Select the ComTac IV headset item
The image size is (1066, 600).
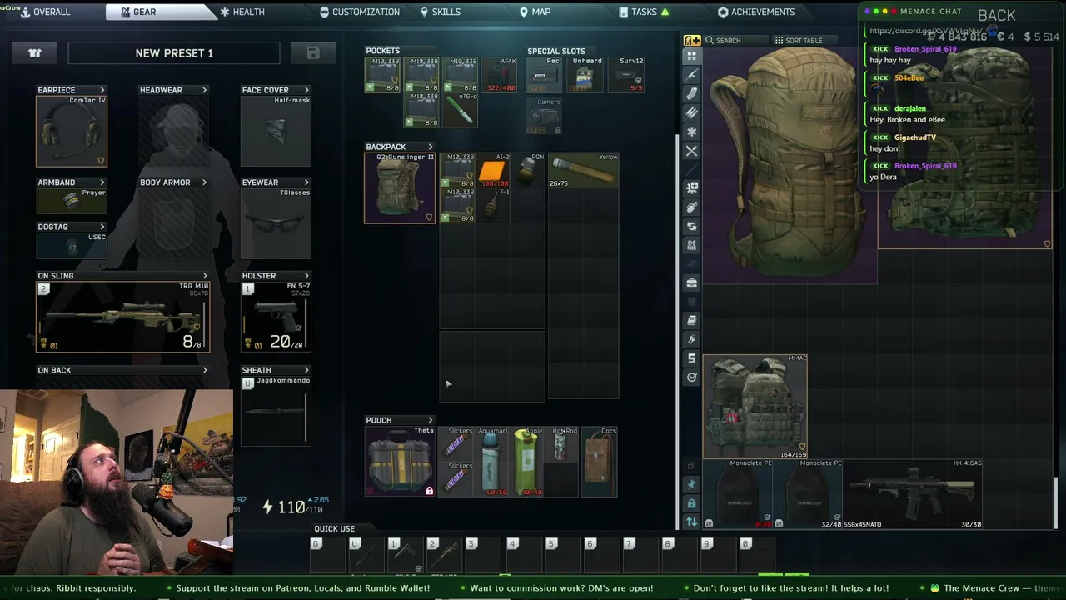tap(72, 132)
